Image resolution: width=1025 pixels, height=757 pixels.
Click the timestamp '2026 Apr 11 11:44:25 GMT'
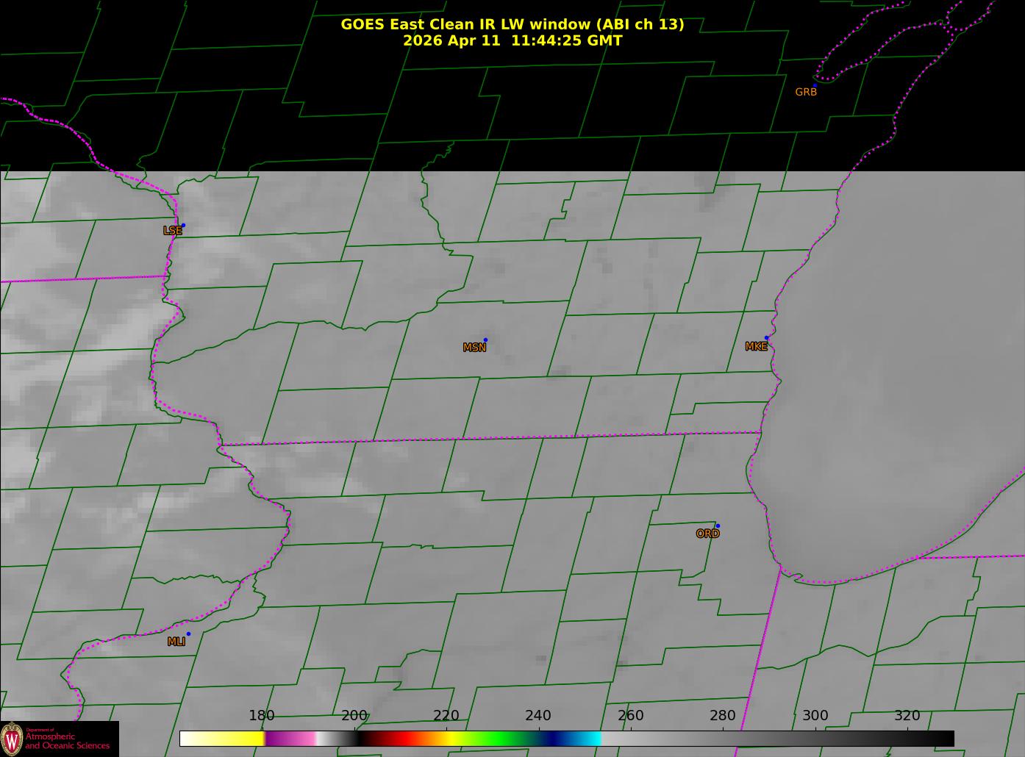512,40
